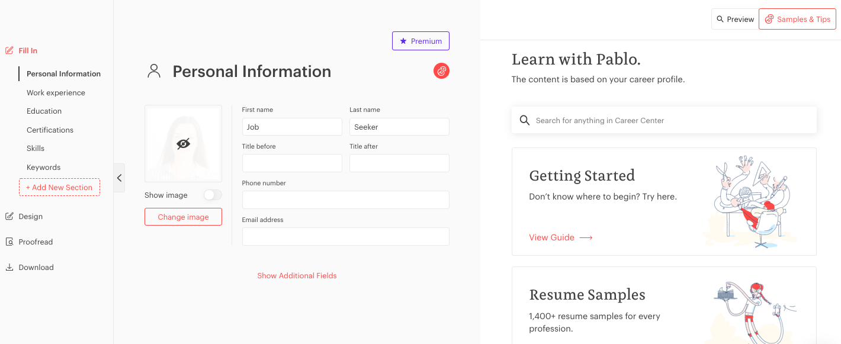Click the Personal Information person icon
Screen dimensions: 841x344
click(x=154, y=70)
